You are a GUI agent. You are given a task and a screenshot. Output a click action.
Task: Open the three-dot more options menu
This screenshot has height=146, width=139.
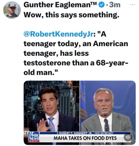coord(133,4)
